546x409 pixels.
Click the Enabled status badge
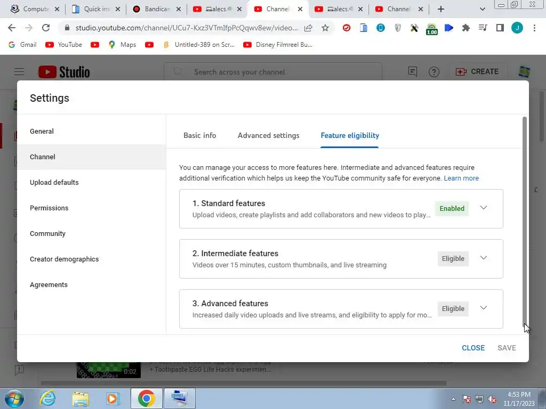point(452,208)
